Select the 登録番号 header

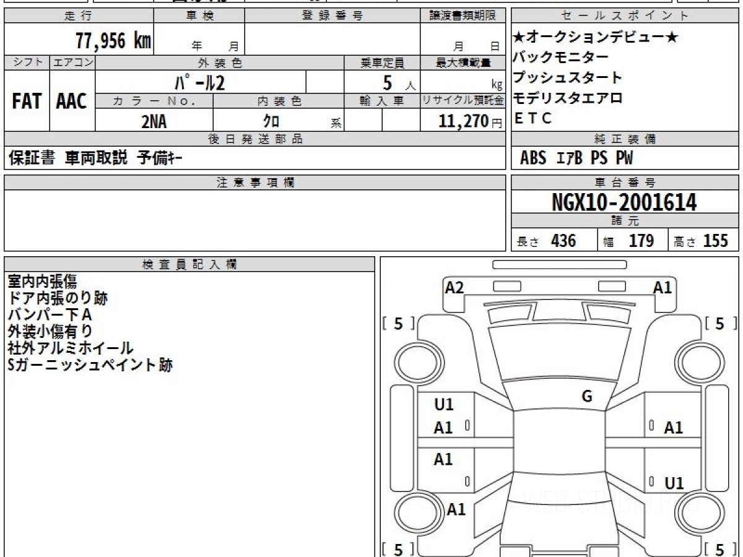(332, 16)
